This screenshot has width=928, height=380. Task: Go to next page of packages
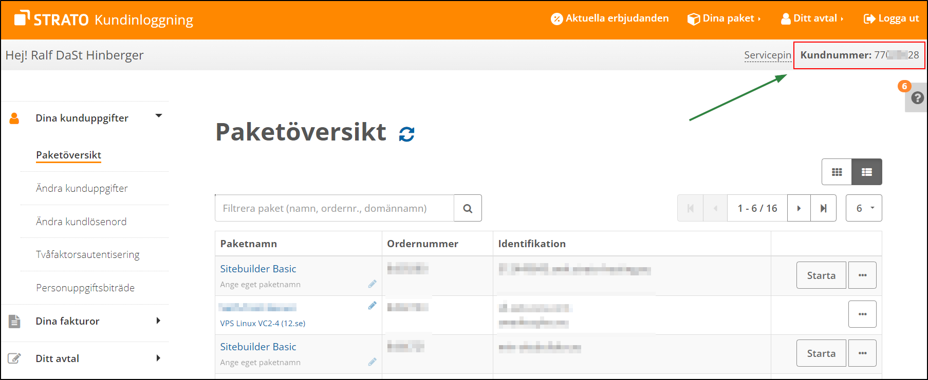[799, 208]
